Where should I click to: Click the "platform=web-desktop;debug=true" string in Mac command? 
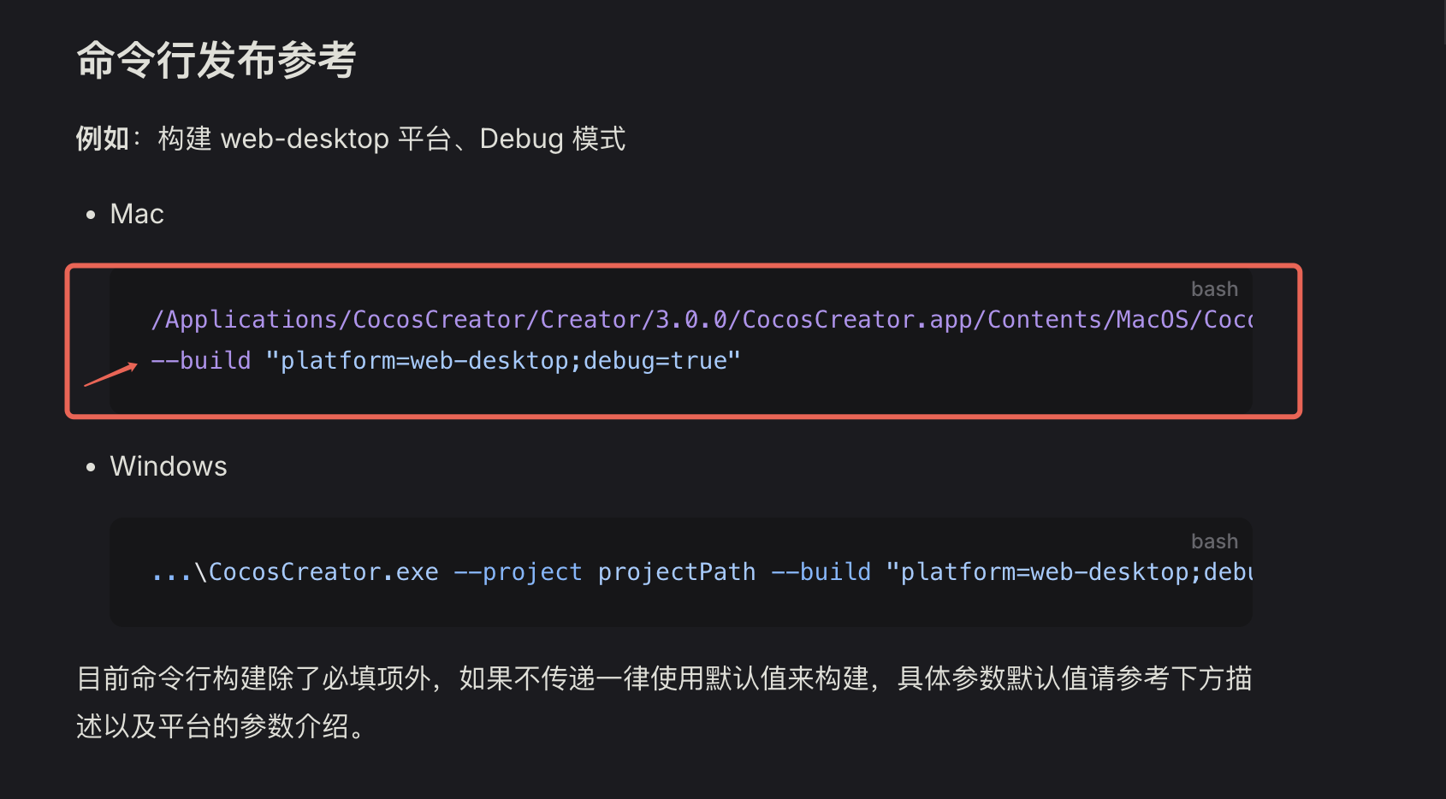tap(503, 361)
